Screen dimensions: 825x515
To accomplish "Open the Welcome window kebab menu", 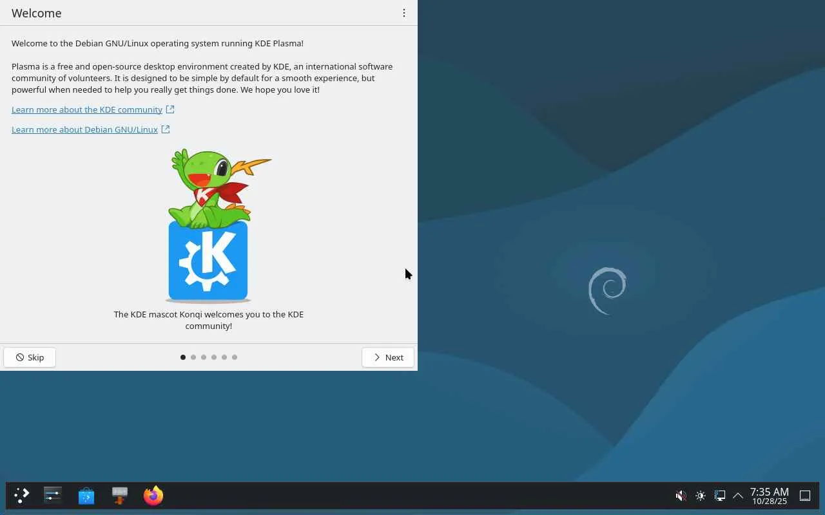I will [x=404, y=13].
